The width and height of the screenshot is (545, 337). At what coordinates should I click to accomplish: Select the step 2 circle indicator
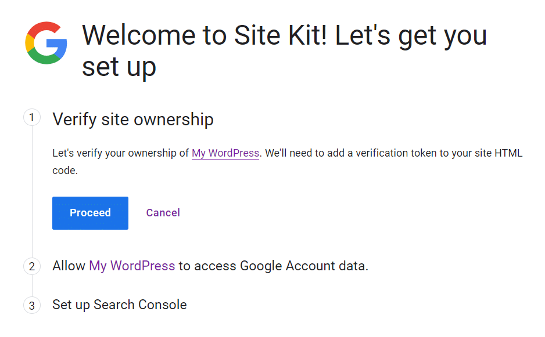32,266
